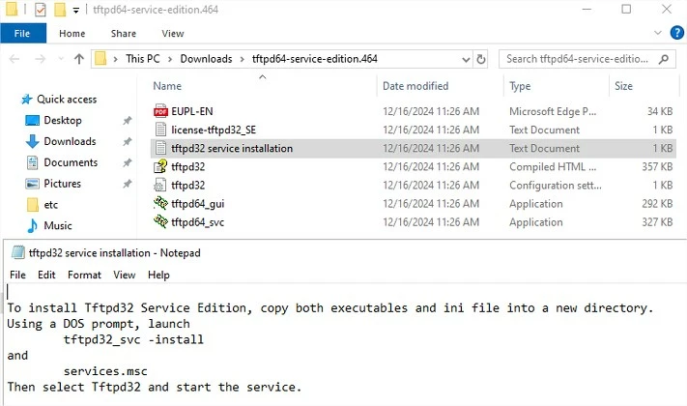The height and width of the screenshot is (406, 687).
Task: Open Documents in navigation pane
Action: point(71,162)
